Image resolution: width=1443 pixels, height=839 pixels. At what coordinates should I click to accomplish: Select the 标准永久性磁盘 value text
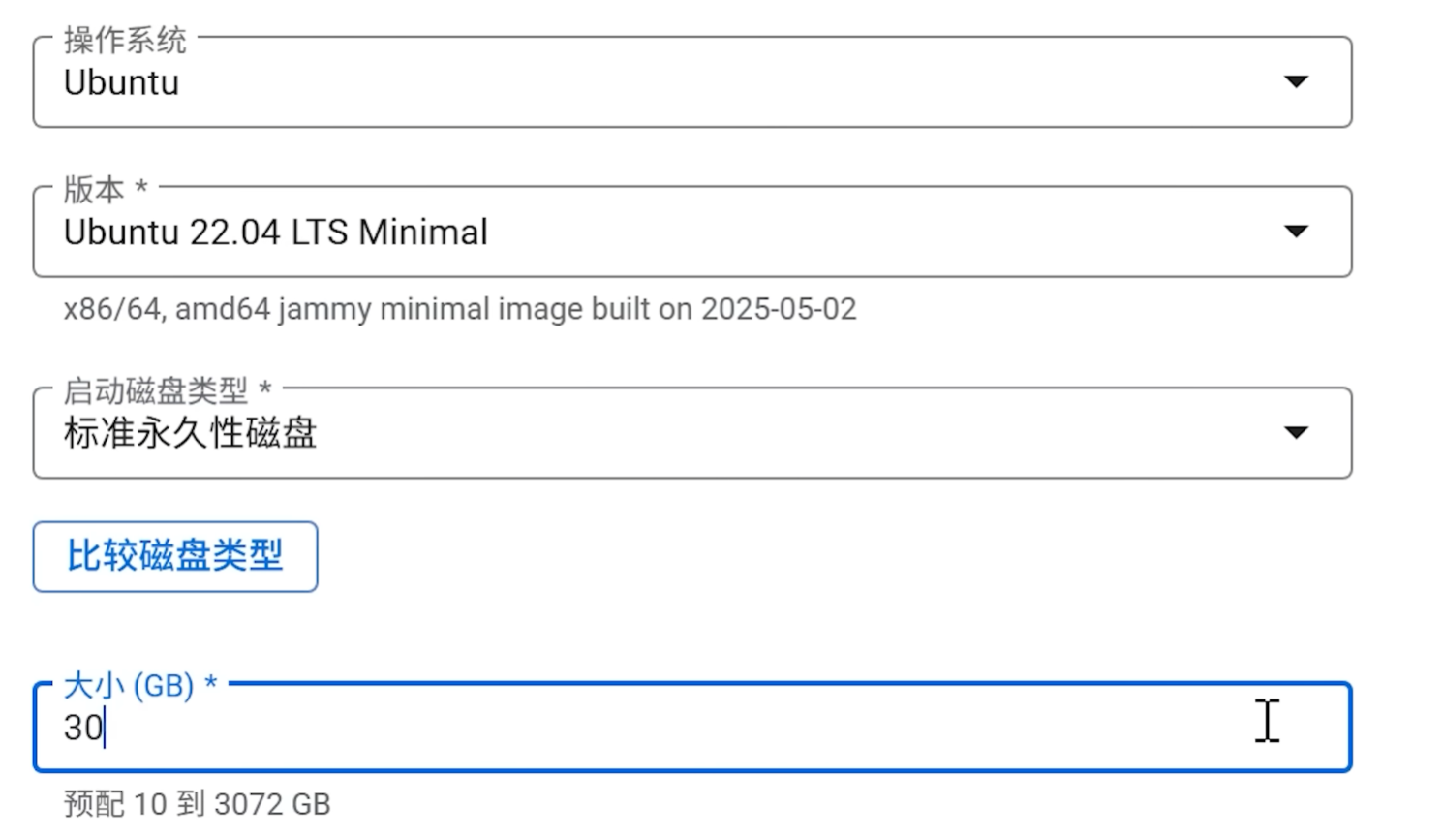click(191, 433)
